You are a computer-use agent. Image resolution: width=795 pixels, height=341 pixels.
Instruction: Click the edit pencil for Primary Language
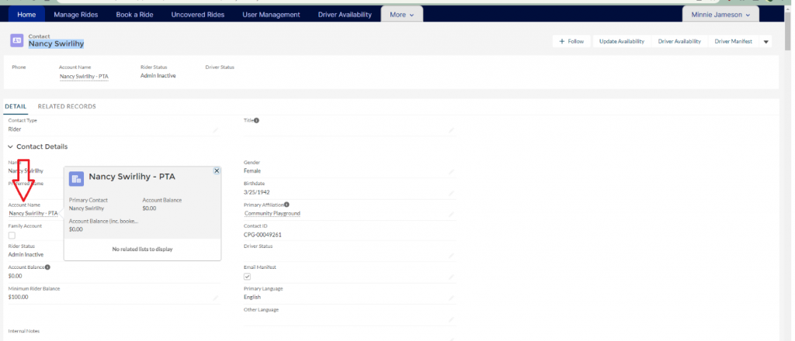pos(451,298)
